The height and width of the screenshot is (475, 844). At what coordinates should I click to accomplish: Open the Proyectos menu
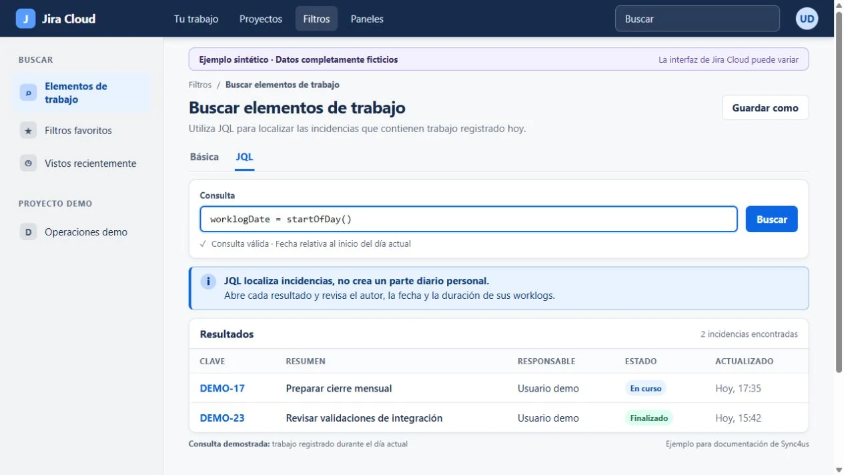click(261, 19)
